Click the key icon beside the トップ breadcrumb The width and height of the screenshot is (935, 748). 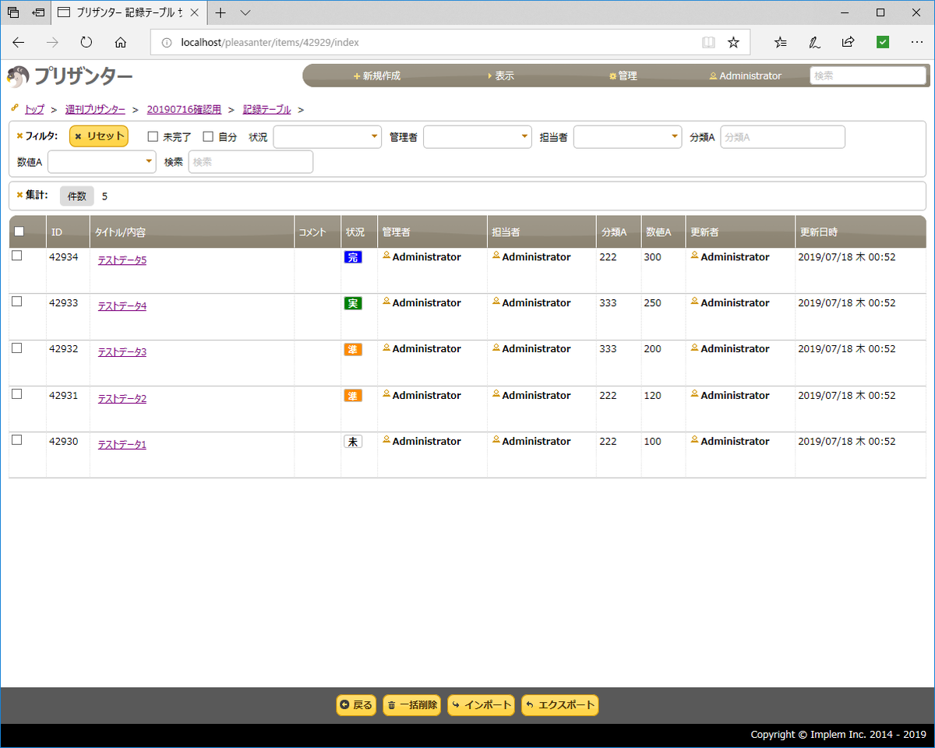[x=16, y=108]
